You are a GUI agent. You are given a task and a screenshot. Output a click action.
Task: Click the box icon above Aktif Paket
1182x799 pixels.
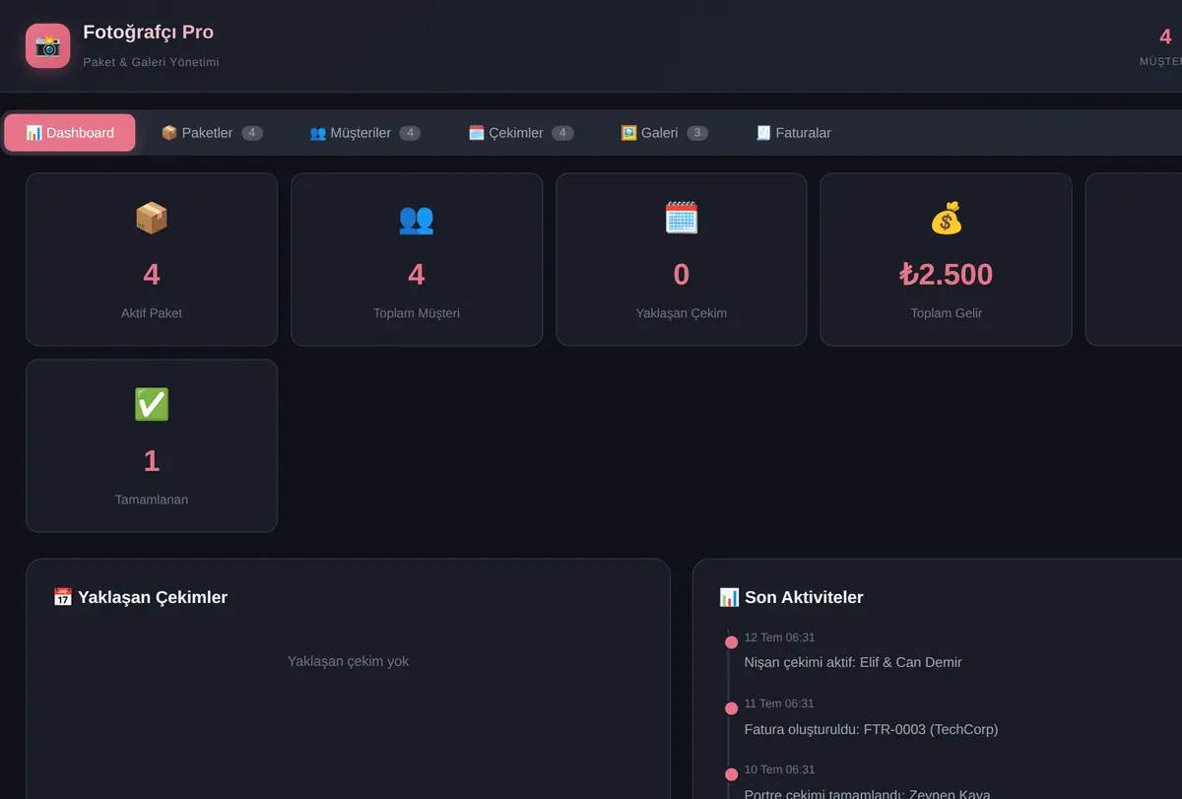tap(152, 218)
